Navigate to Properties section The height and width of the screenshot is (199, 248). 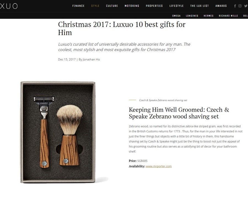(x=154, y=6)
